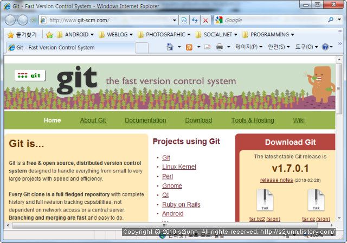Click the Home toolbar icon
Image resolution: width=347 pixels, height=243 pixels.
[170, 47]
